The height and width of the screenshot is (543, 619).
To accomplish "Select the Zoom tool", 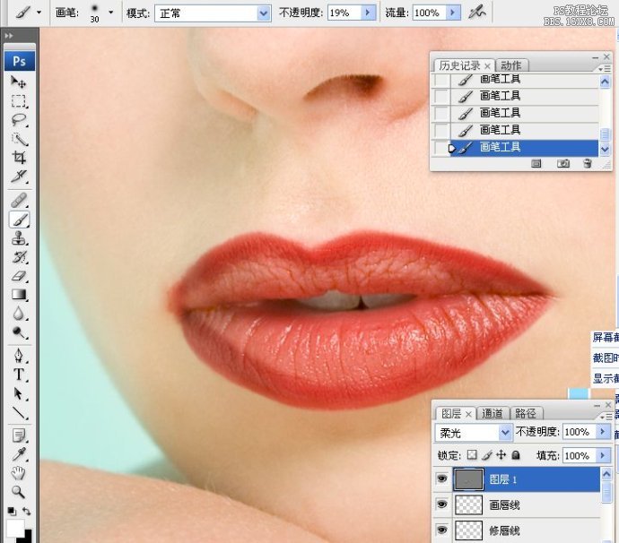I will pos(18,492).
